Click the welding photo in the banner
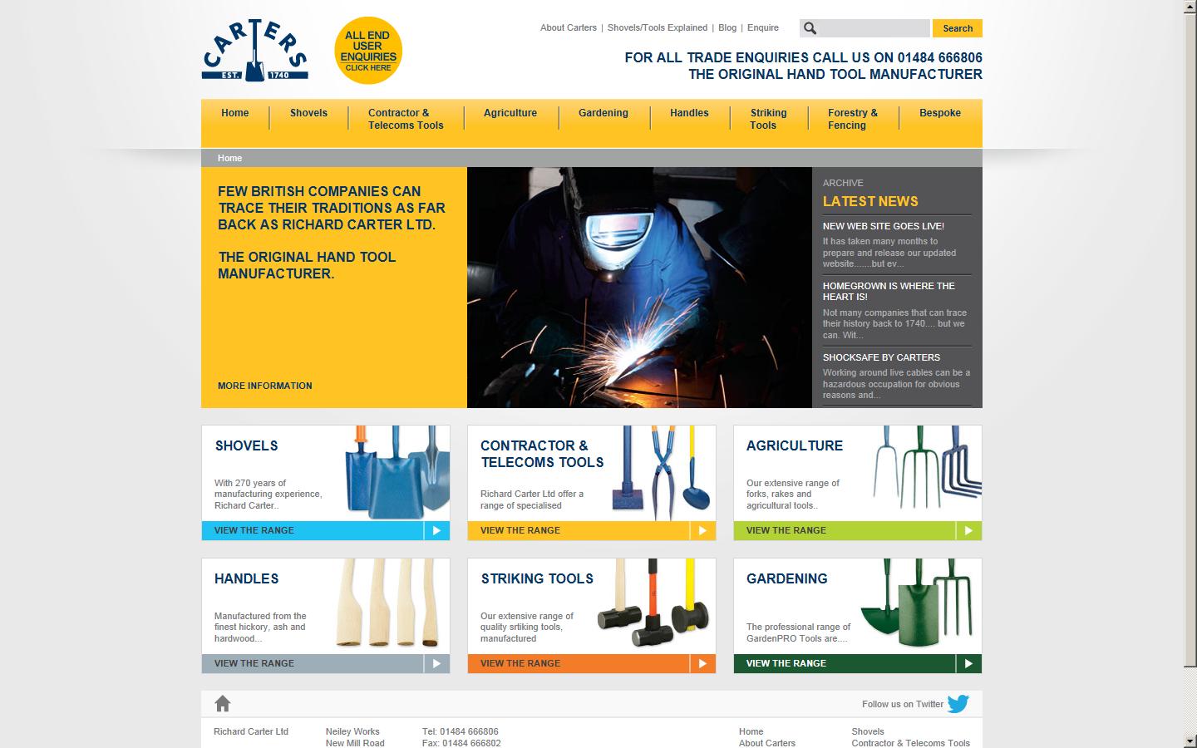1197x748 pixels. (640, 287)
